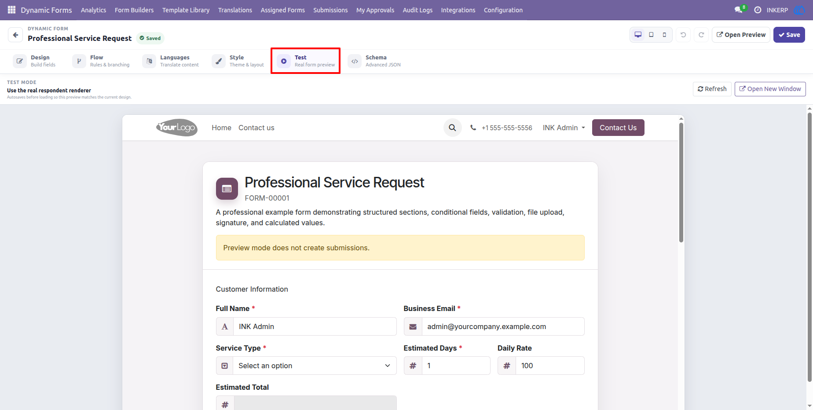Screen dimensions: 813x410
Task: Open the Submissions menu
Action: click(x=330, y=10)
